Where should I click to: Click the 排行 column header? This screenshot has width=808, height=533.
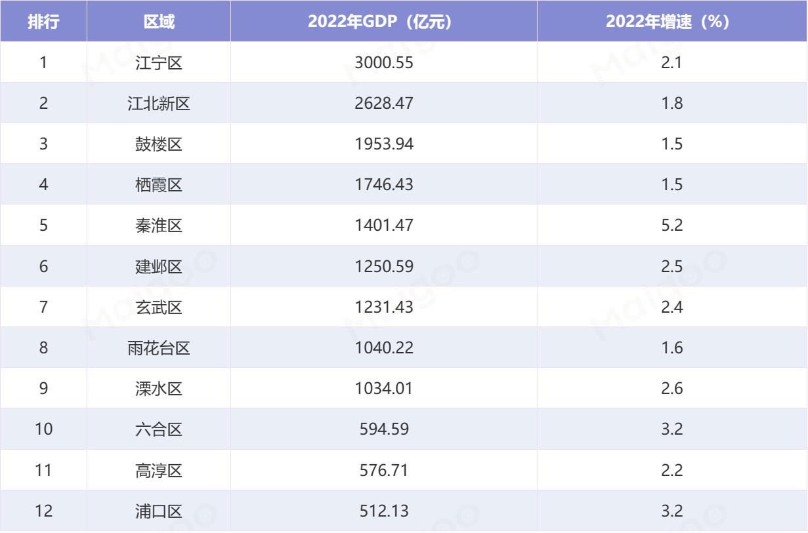(44, 20)
